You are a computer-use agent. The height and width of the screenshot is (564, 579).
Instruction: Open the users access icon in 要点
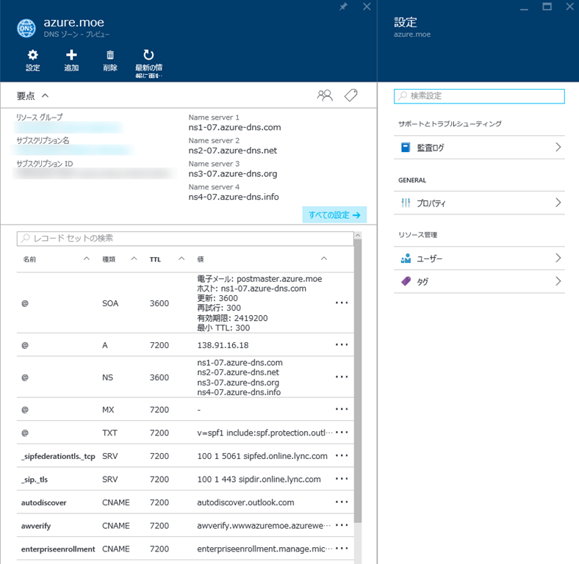tap(325, 95)
